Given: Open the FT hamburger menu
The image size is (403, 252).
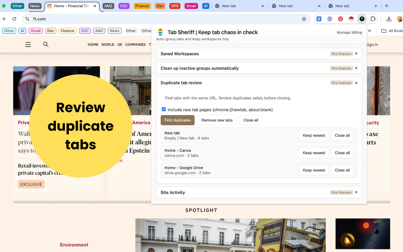Looking at the screenshot, I should pyautogui.click(x=28, y=45).
